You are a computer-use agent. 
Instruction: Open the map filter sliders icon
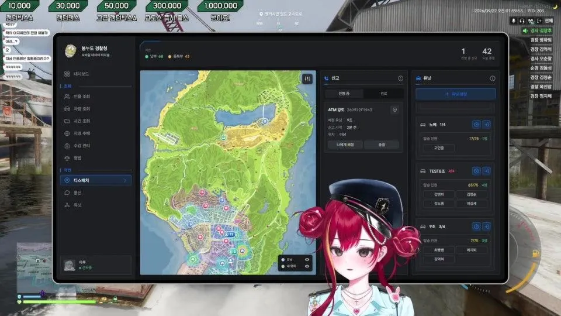coord(307,79)
